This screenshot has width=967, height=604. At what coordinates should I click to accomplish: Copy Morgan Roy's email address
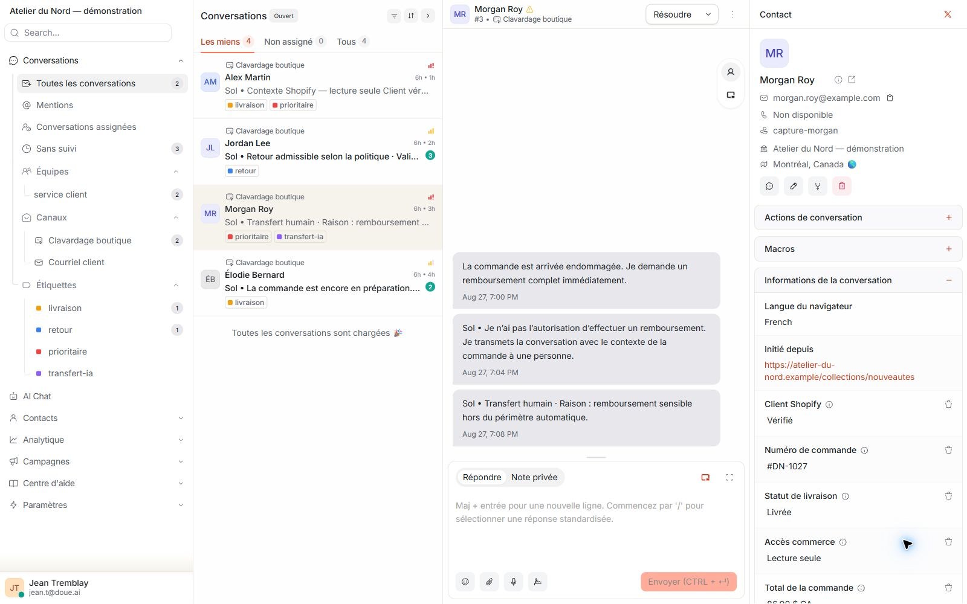890,98
